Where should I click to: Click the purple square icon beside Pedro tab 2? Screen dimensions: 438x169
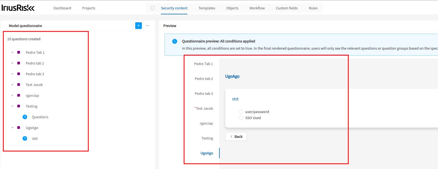click(19, 63)
